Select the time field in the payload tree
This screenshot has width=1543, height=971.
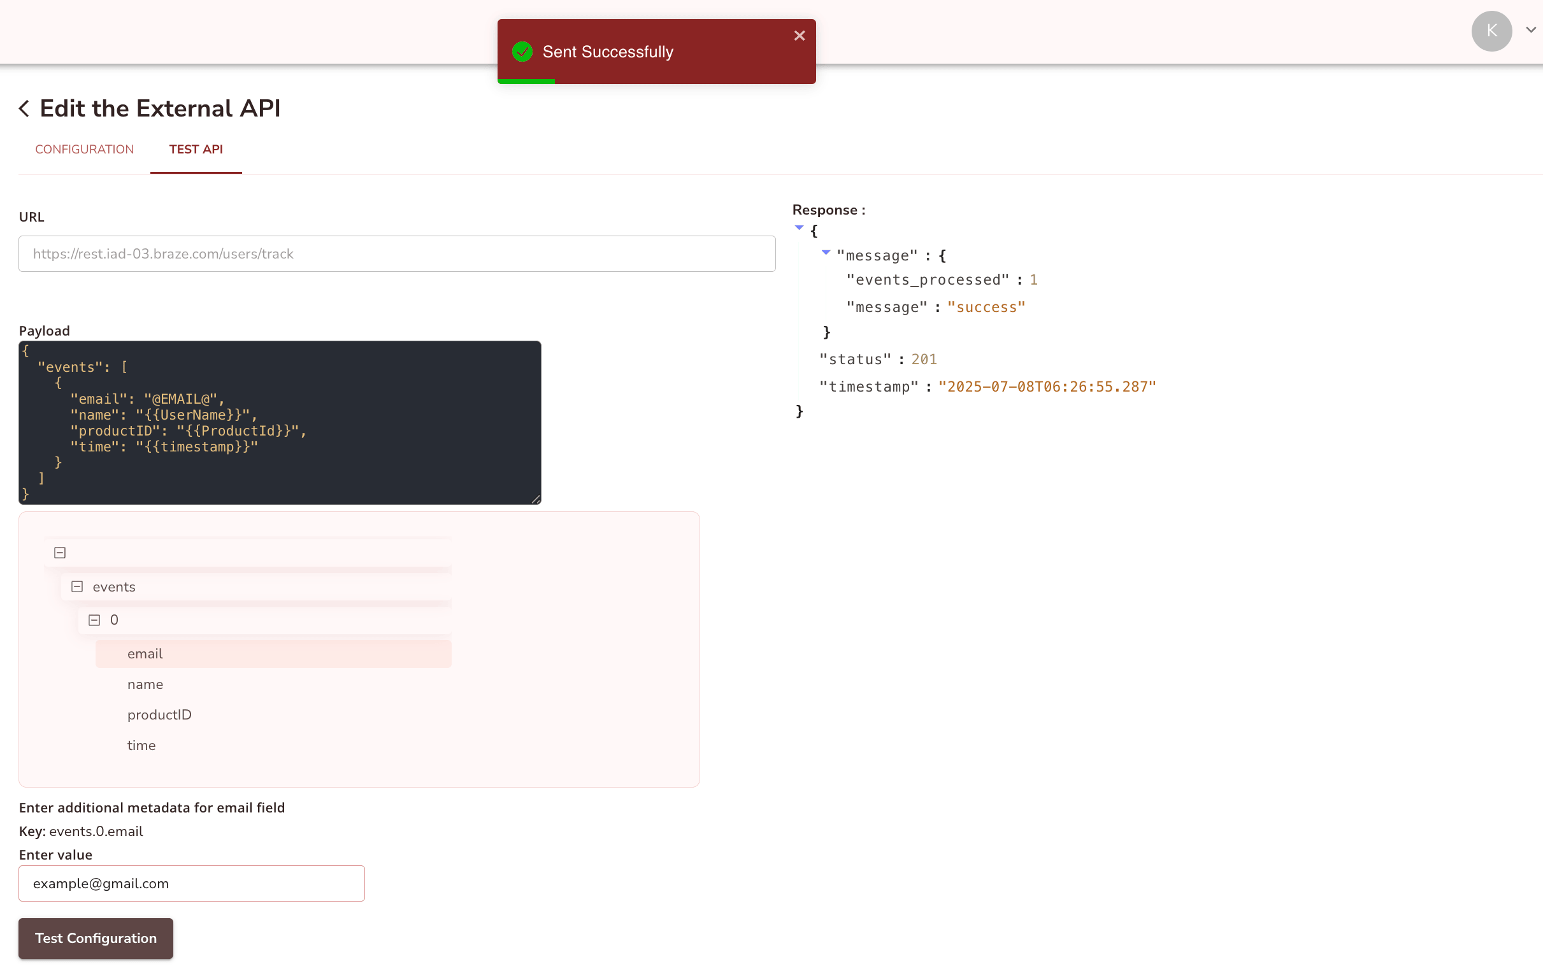click(x=141, y=745)
